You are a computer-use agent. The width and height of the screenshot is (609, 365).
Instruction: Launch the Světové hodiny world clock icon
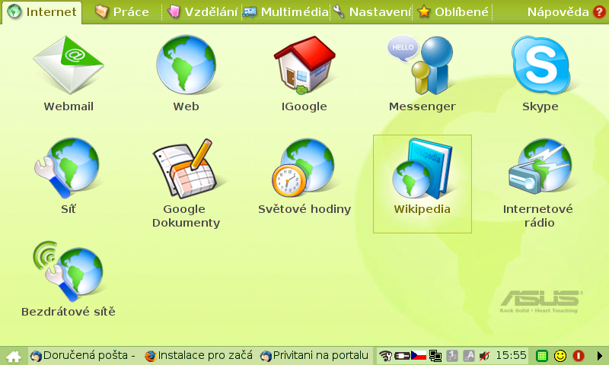(x=303, y=167)
